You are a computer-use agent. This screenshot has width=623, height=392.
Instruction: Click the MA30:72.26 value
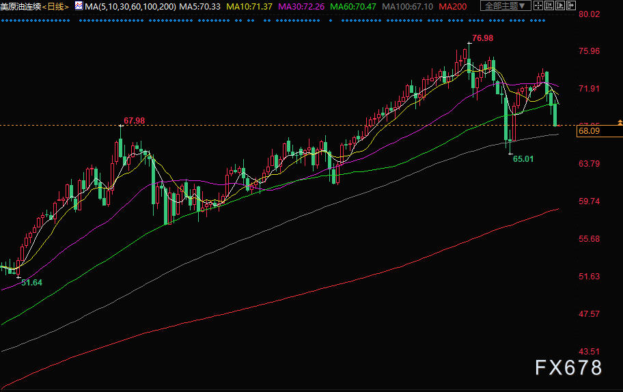(301, 7)
